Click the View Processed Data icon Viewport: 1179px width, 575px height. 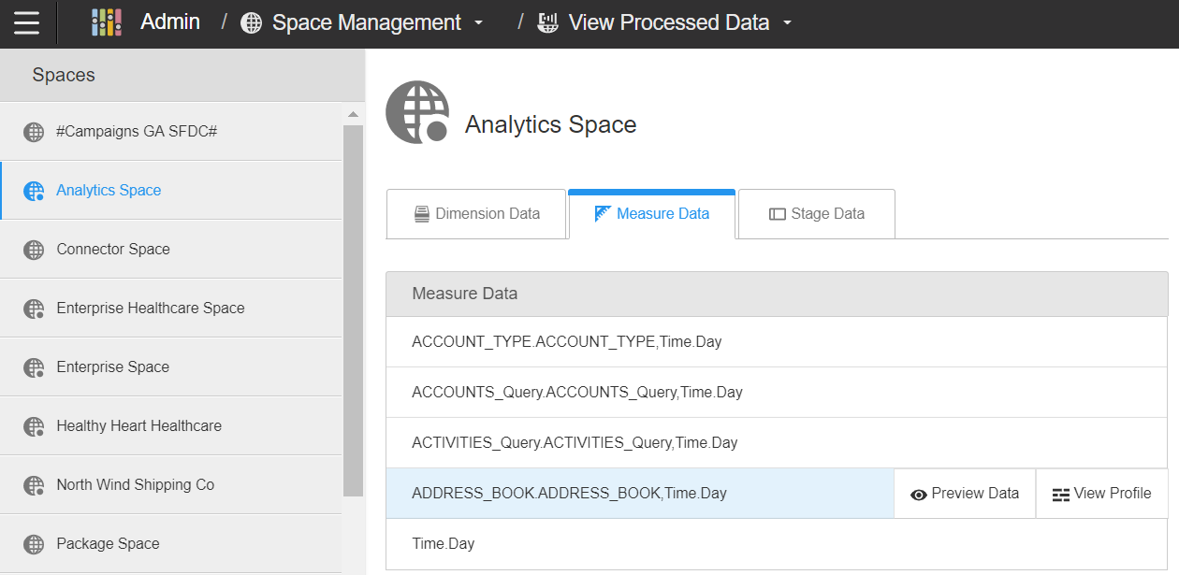(x=548, y=23)
